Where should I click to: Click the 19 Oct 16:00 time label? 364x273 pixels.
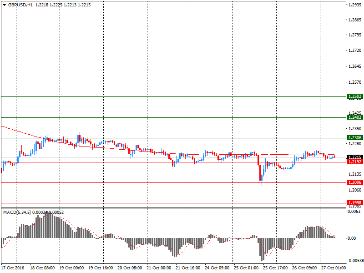[x=101, y=268]
